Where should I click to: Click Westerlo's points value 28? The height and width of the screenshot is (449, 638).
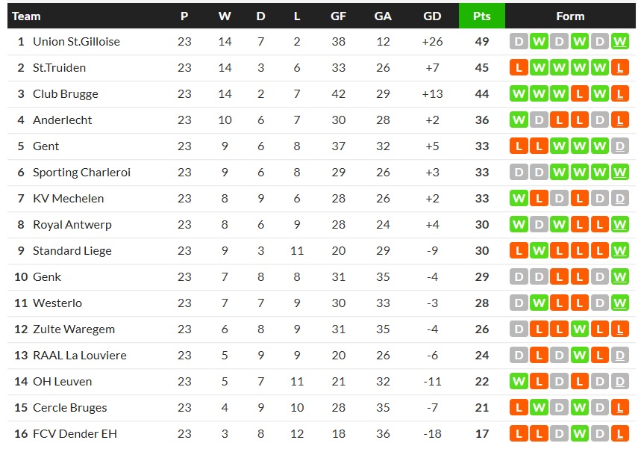coord(481,303)
